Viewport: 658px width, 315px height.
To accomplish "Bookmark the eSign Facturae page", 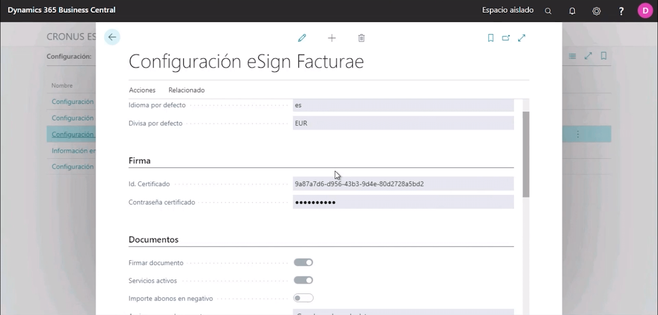I will point(490,38).
